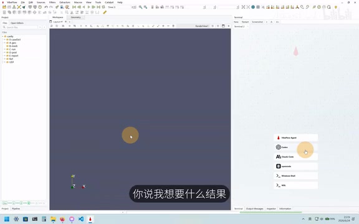Image resolution: width=359 pixels, height=224 pixels.
Task: Open the Extractors menu
Action: click(x=65, y=2)
